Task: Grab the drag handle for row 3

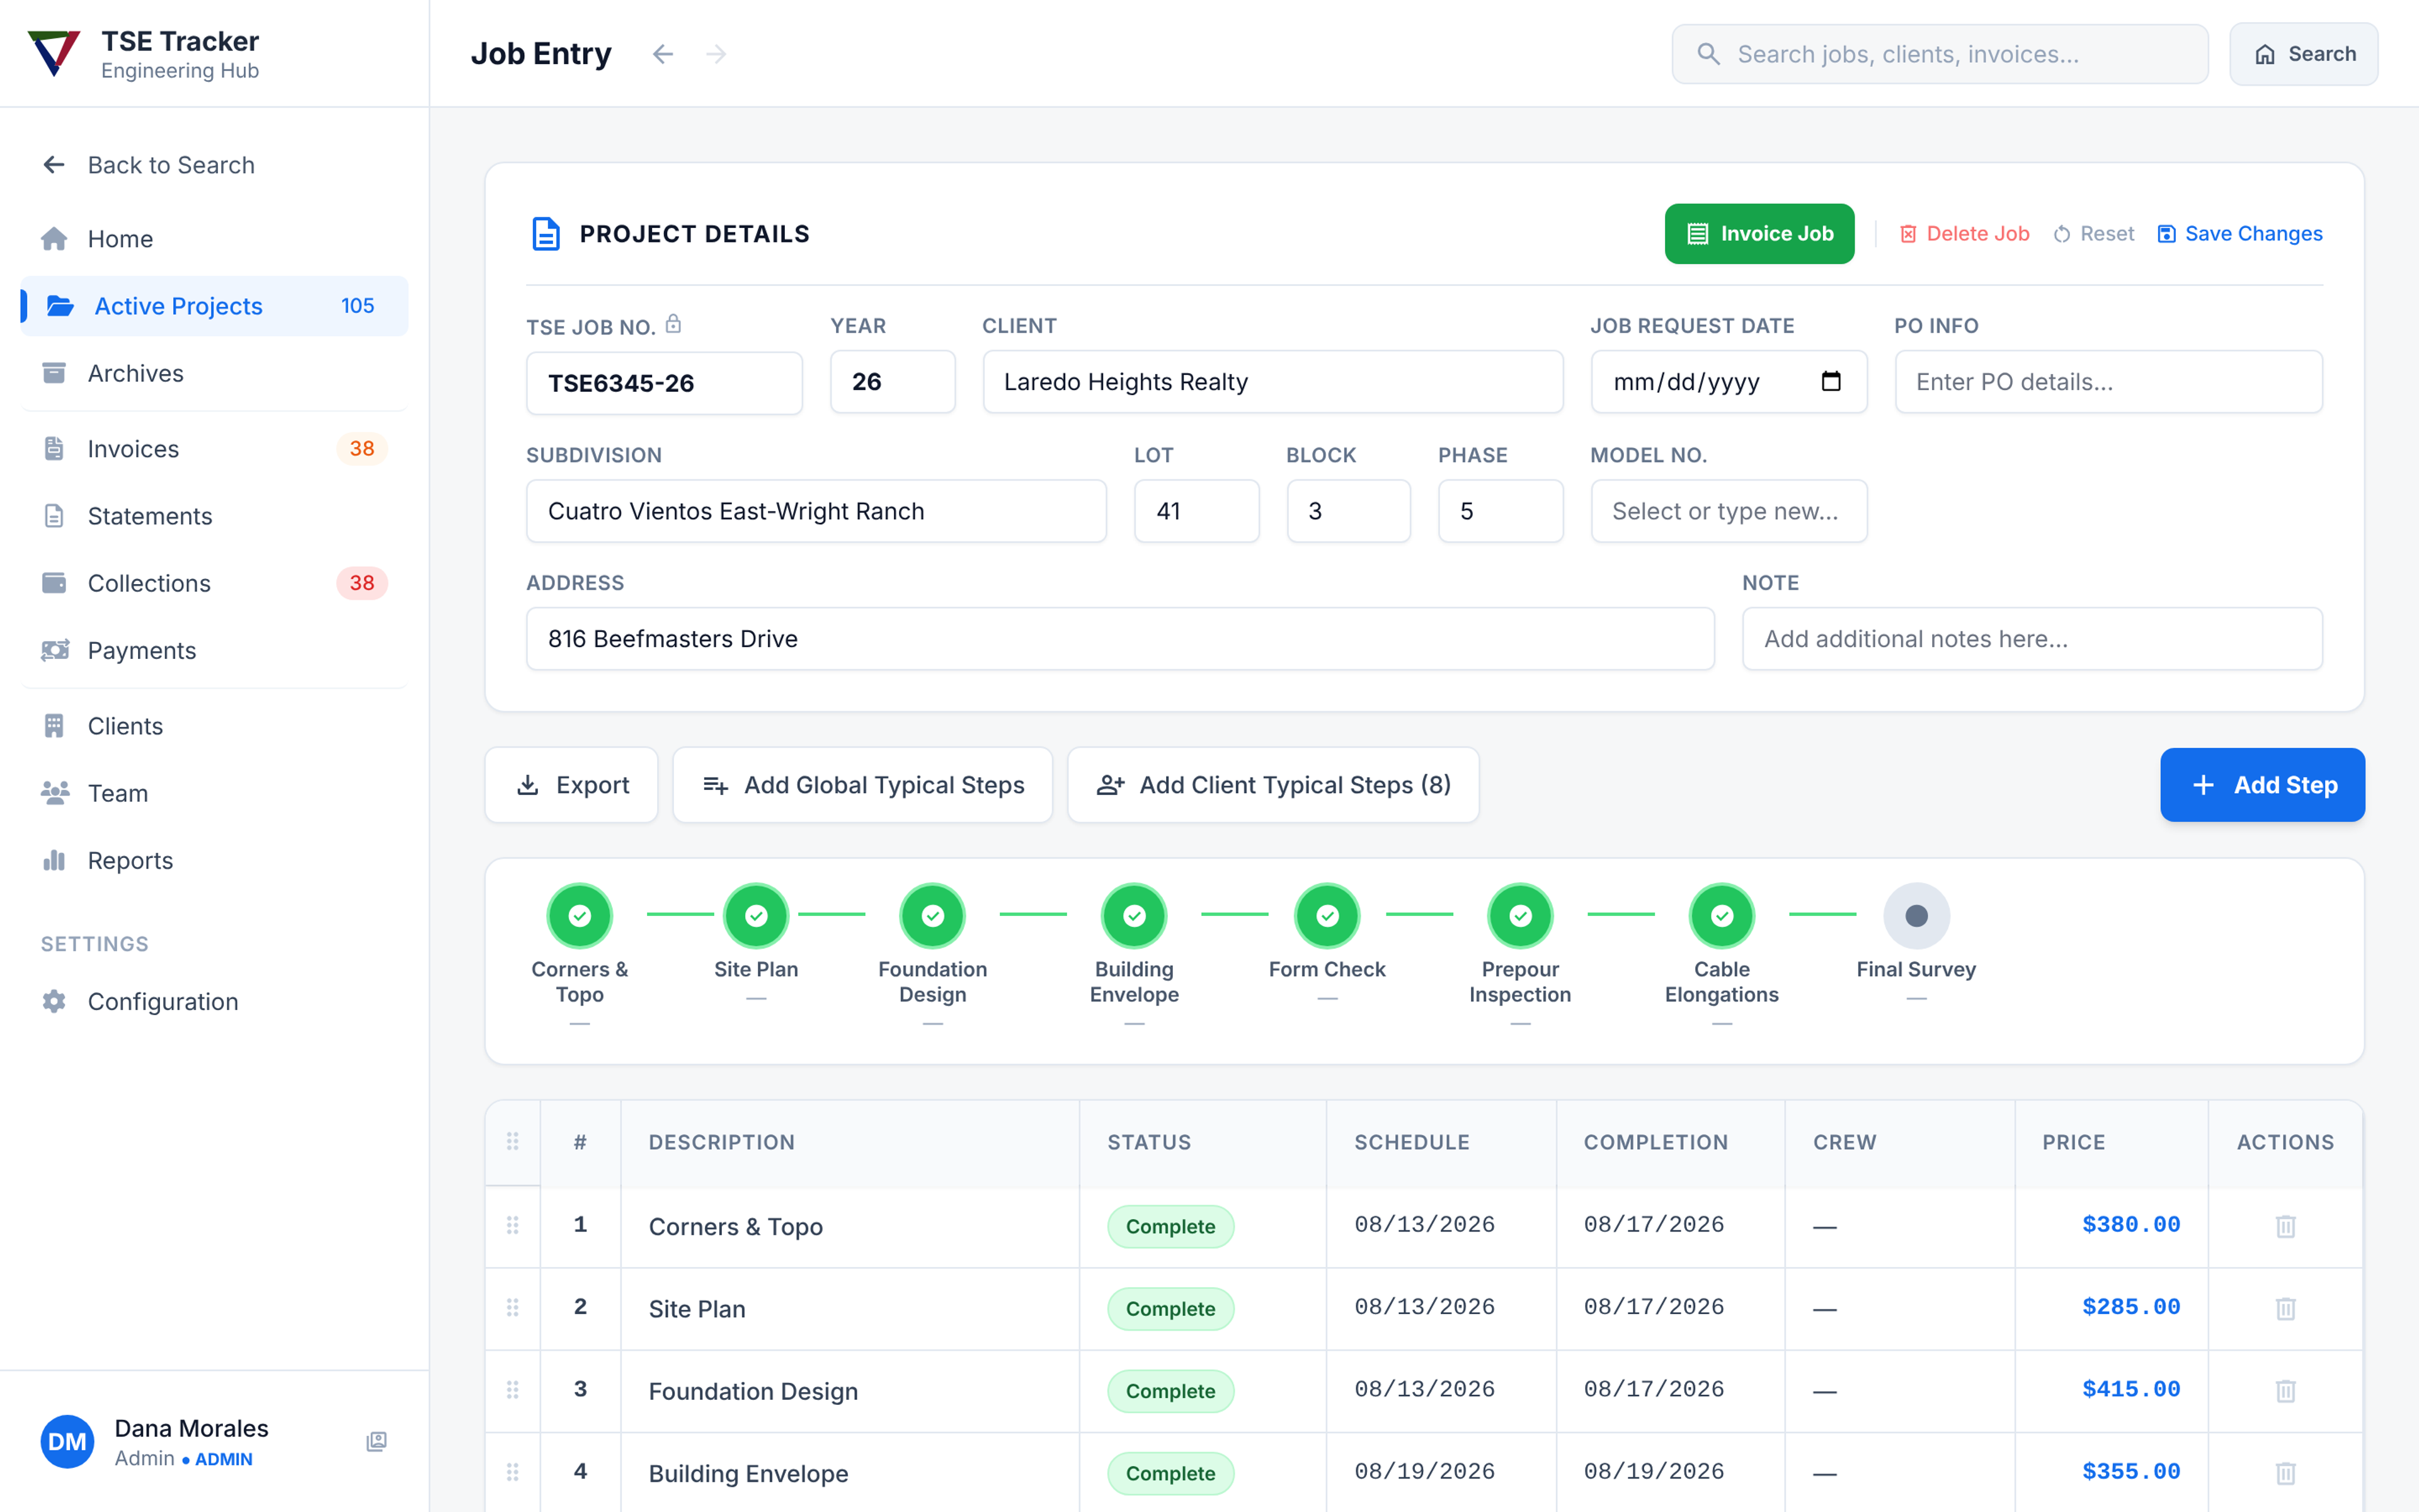Action: 513,1389
